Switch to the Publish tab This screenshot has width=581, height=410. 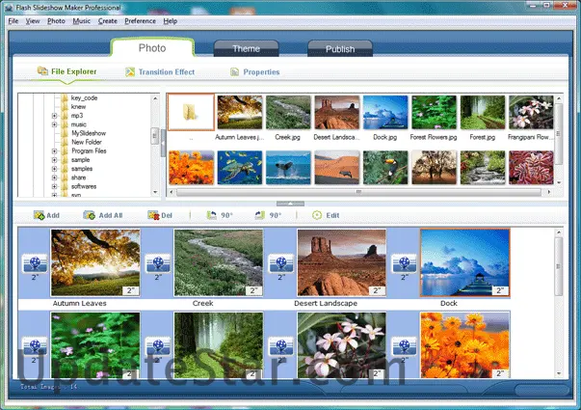(340, 48)
